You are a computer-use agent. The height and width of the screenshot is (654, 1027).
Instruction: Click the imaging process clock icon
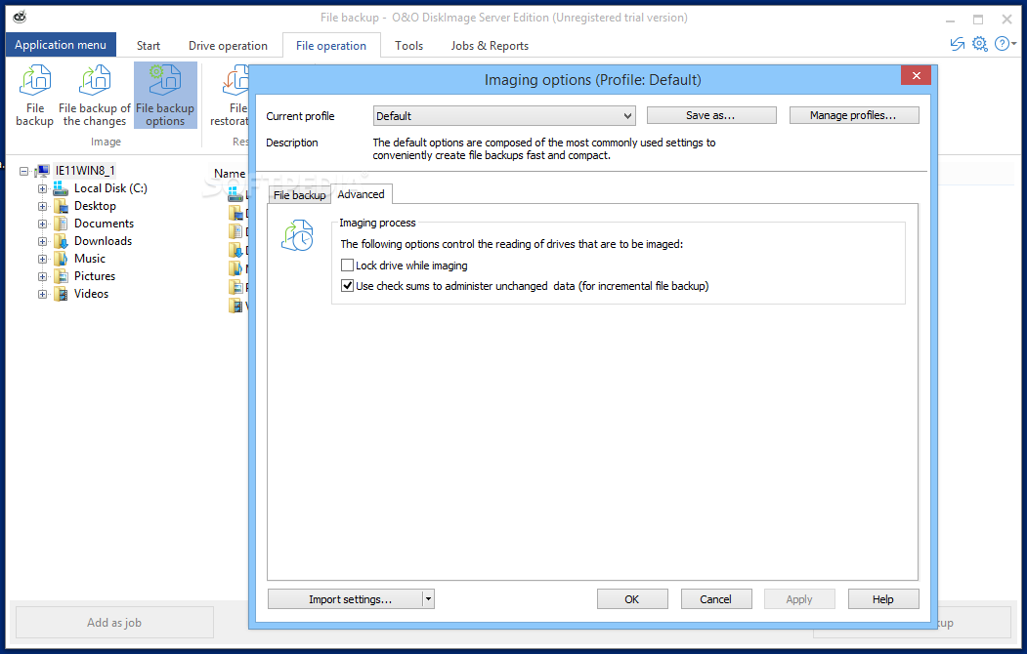pyautogui.click(x=297, y=235)
